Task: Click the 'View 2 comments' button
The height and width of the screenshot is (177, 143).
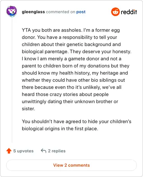Action: pos(71,165)
